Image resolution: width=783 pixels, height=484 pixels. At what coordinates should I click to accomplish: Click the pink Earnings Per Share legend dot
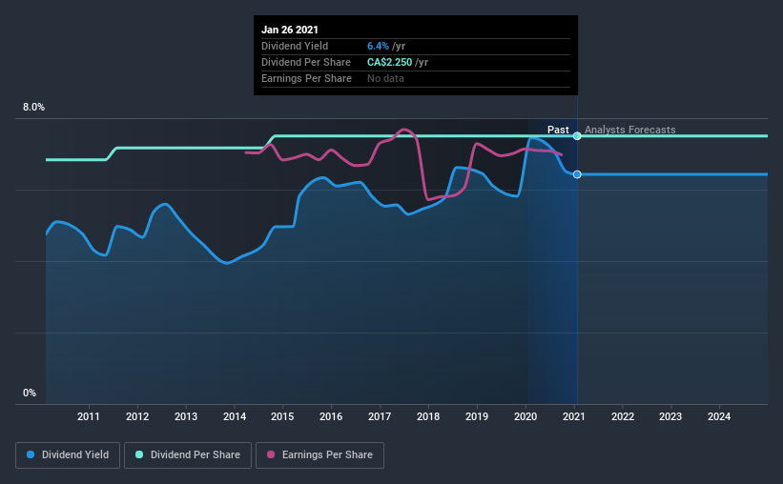pyautogui.click(x=271, y=454)
